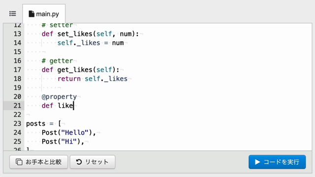This screenshot has width=315, height=177.
Task: Click 'def' keyword on line 17
Action: (x=47, y=70)
